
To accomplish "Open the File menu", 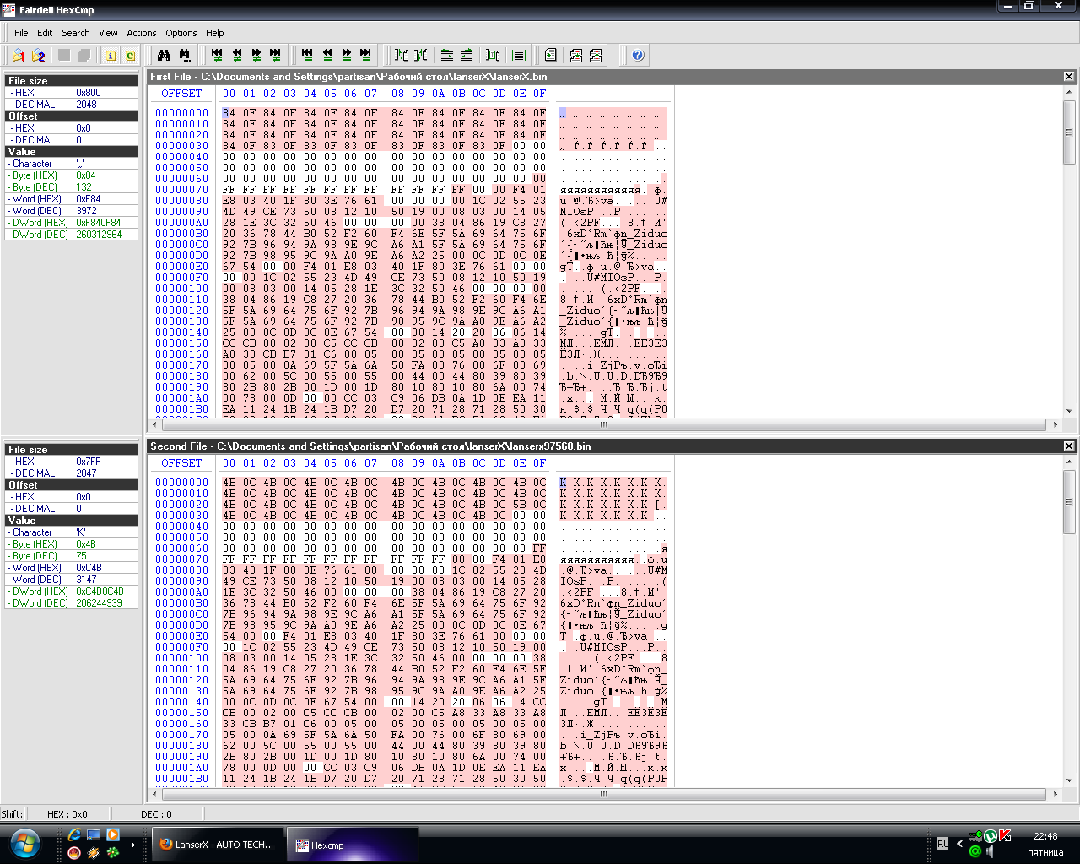I will click(x=21, y=33).
